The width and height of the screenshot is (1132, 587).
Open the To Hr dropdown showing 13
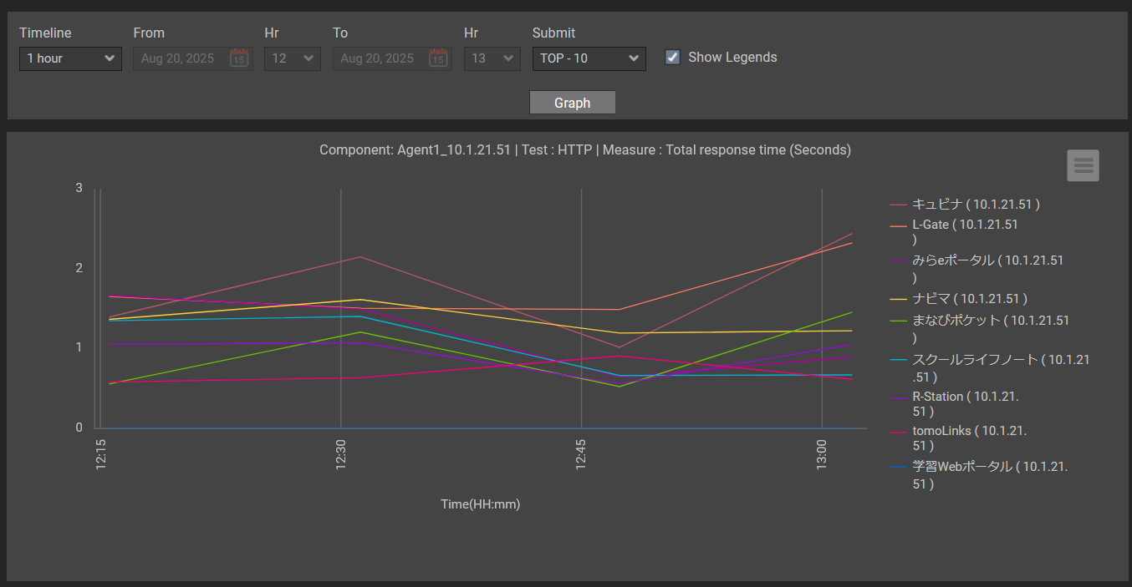tap(492, 58)
